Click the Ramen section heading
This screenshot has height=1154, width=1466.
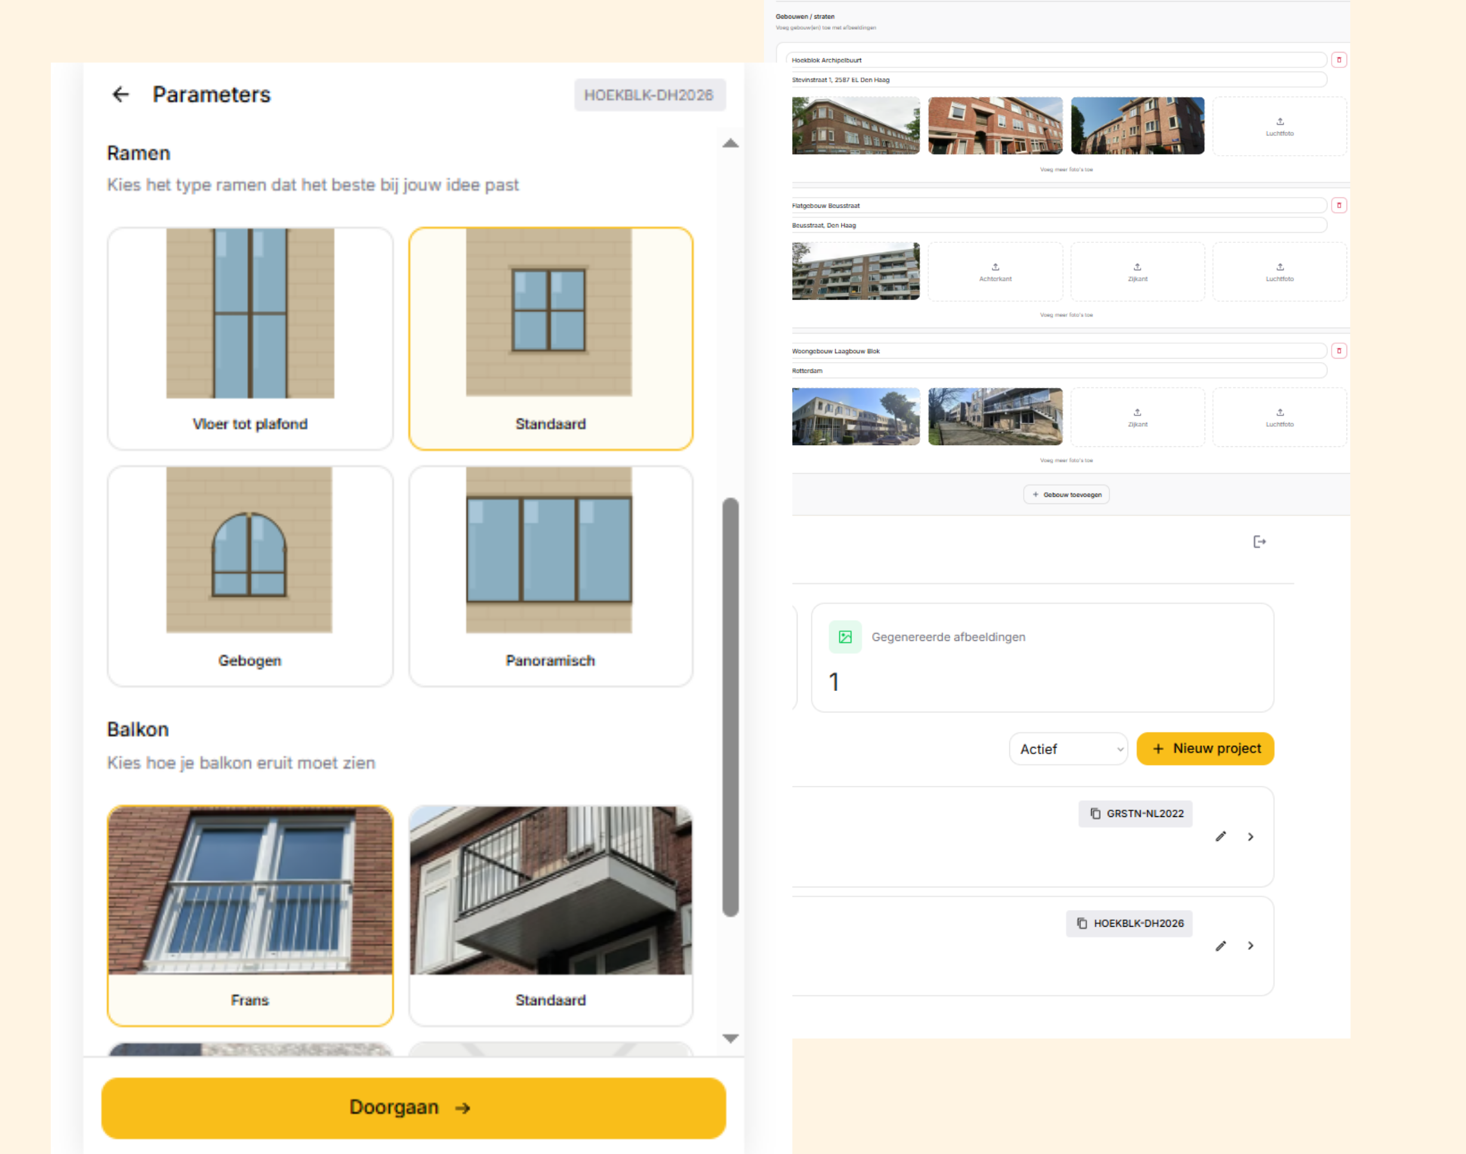tap(138, 153)
